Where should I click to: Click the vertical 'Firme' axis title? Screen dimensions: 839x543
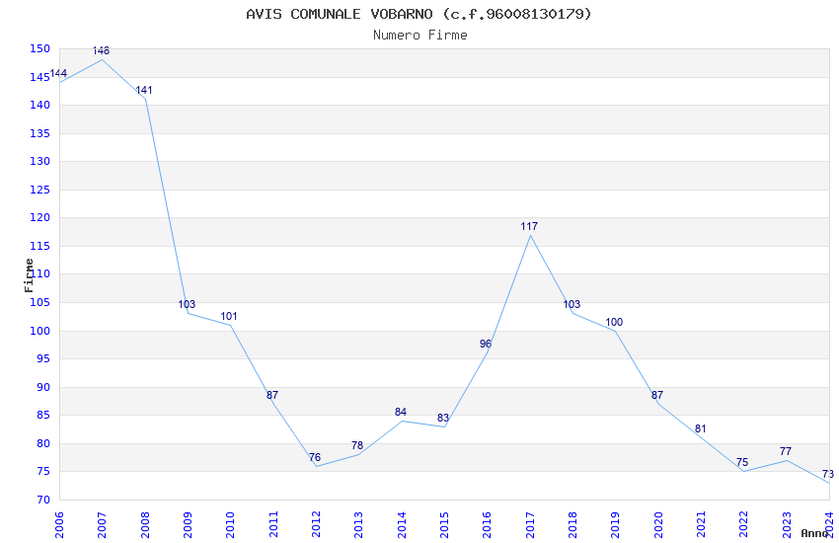point(29,275)
